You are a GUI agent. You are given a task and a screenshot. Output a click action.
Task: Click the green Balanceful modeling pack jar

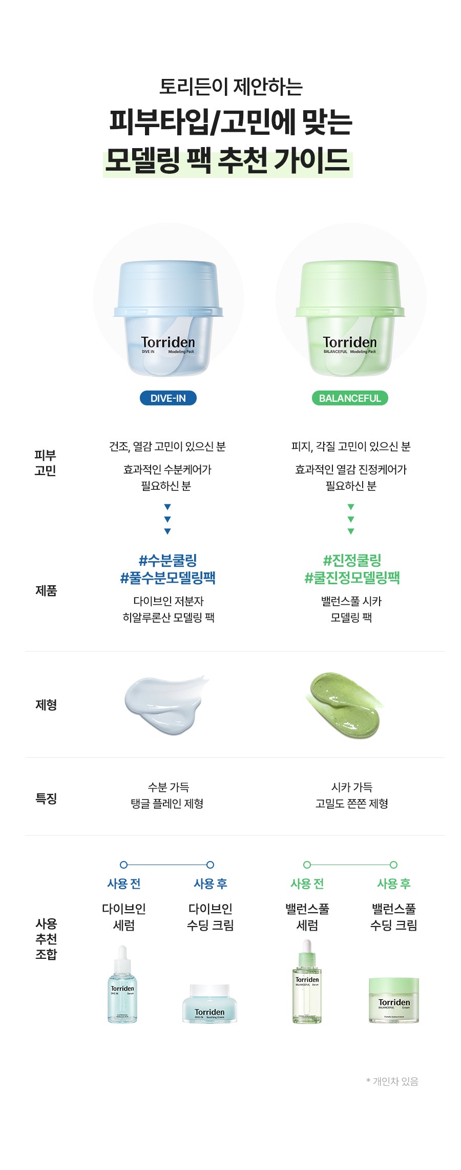[350, 318]
